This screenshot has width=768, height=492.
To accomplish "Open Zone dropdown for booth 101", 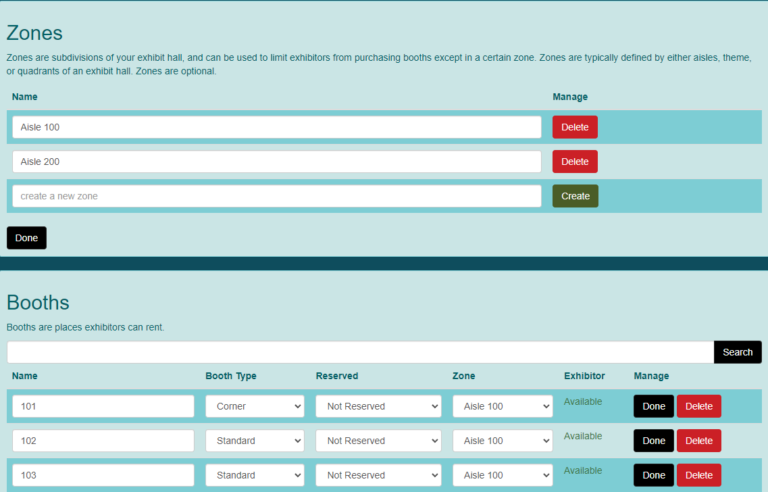I will 503,406.
